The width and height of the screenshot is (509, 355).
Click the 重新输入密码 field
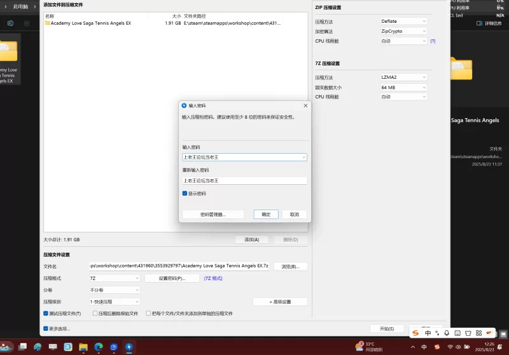coord(244,181)
